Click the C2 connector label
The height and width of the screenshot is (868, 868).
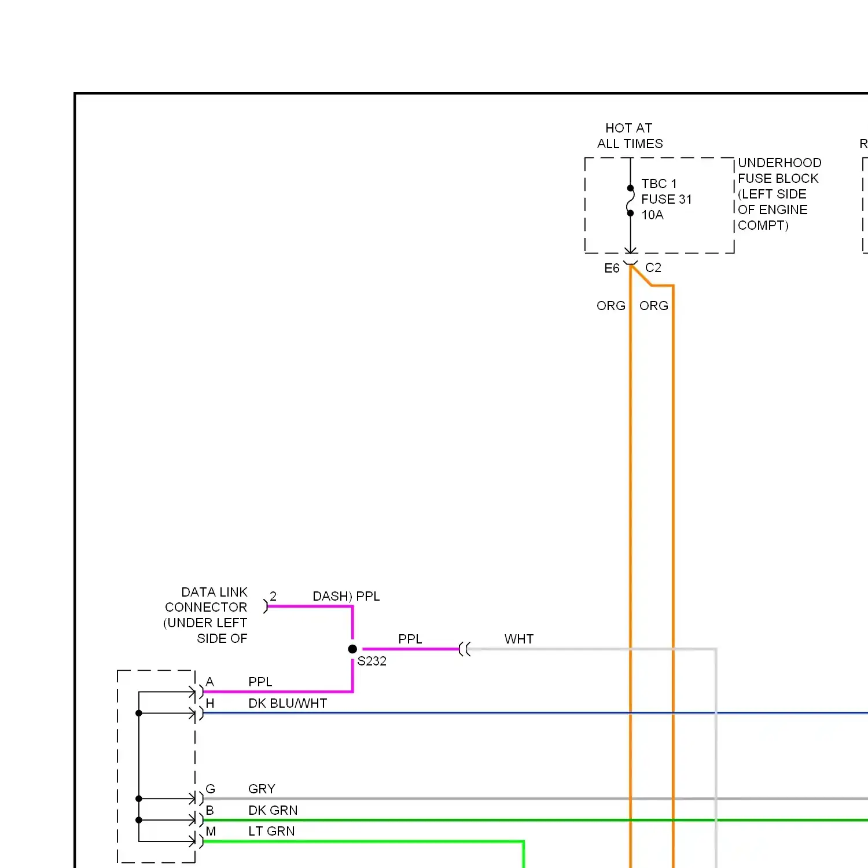(x=653, y=268)
